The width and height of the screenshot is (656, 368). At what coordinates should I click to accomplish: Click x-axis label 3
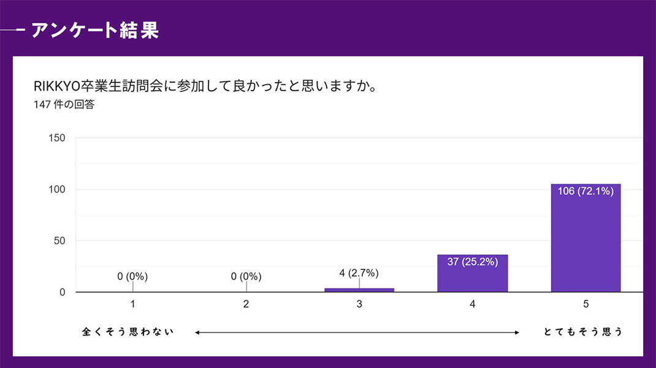click(359, 304)
